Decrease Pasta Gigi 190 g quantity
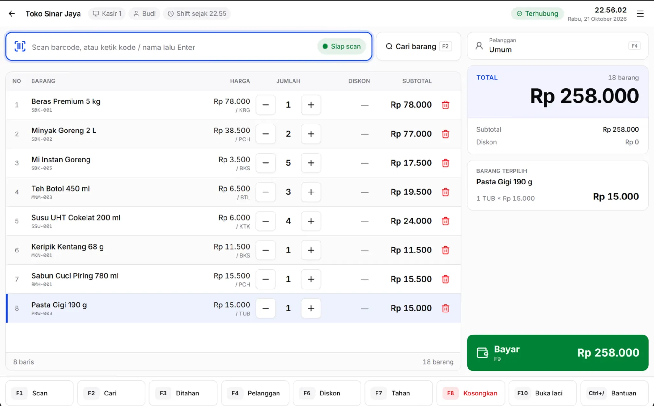This screenshot has height=406, width=654. coord(265,308)
